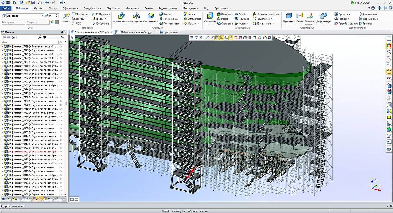Open the Приветствие document tab
Image resolution: width=393 pixels, height=213 pixels.
click(170, 32)
